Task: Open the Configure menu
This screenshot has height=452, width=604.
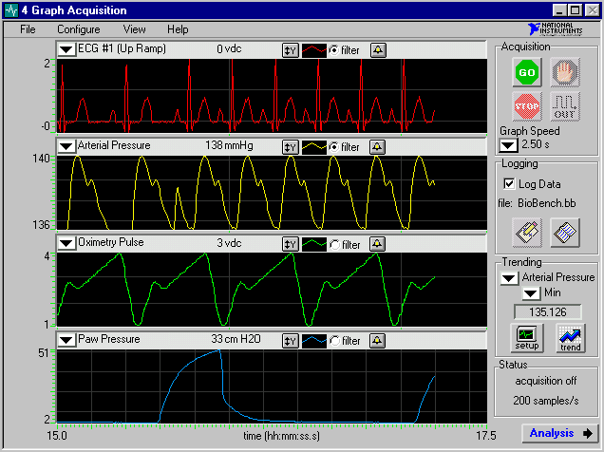Action: [79, 29]
